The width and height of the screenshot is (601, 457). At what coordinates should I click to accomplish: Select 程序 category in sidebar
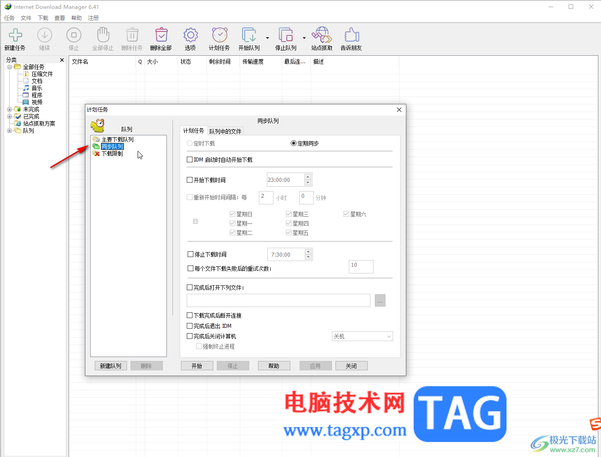[37, 95]
